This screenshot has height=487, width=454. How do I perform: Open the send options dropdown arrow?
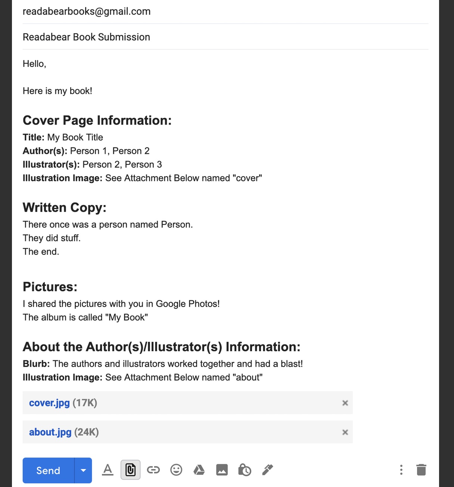tap(83, 470)
